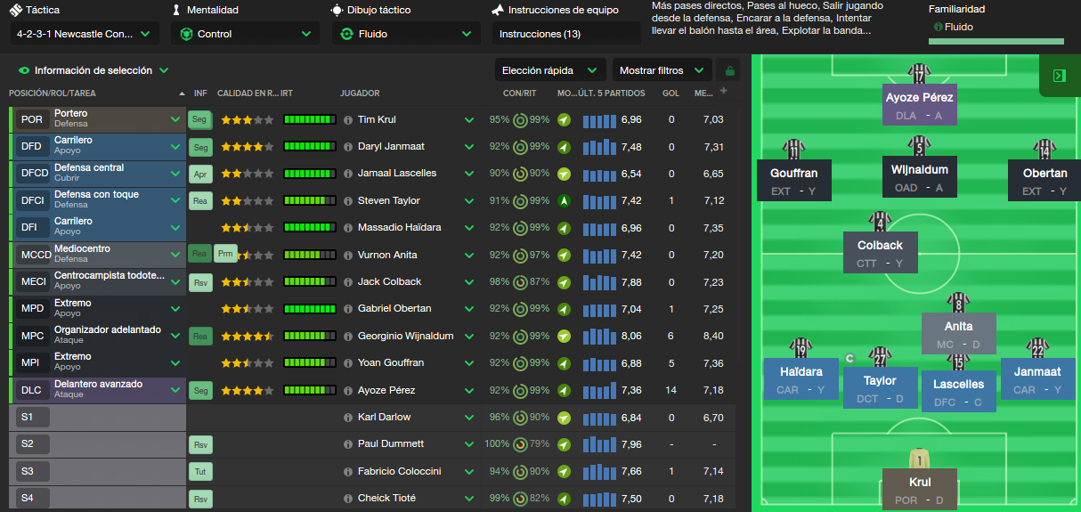The height and width of the screenshot is (512, 1081).
Task: Open the Elección rápida dropdown
Action: [x=549, y=70]
